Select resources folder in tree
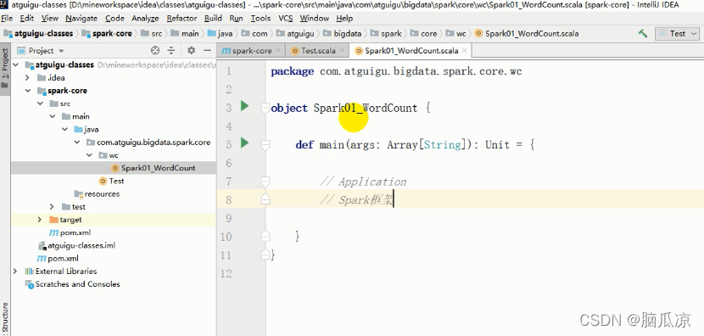704x336 pixels. coord(97,194)
